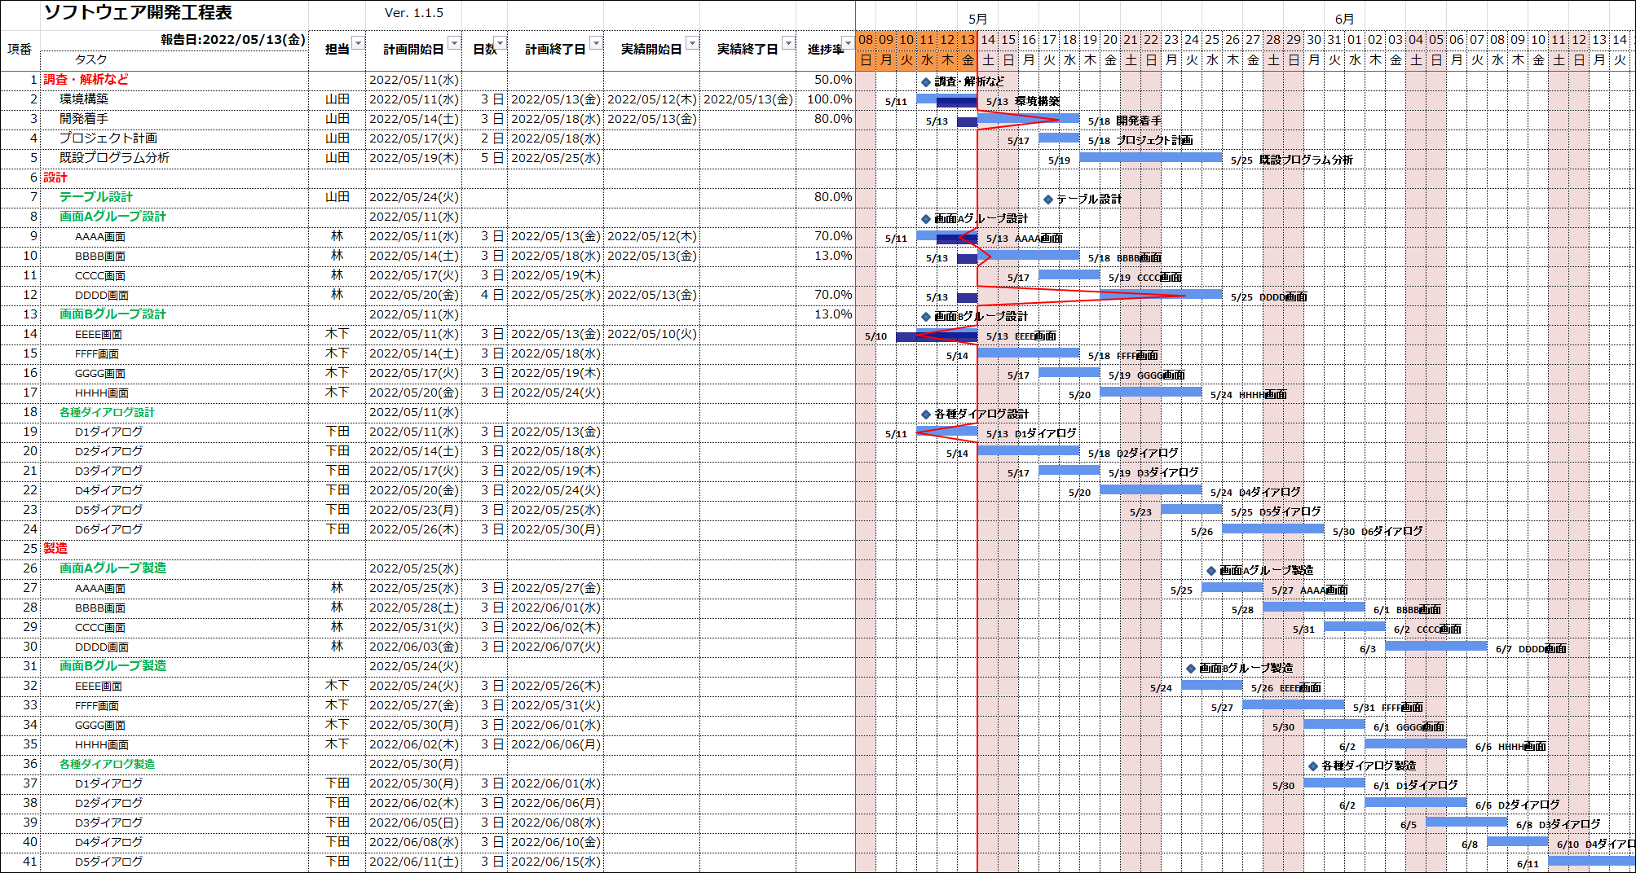The image size is (1636, 873).
Task: Open the 実績終了日 column filter dropdown
Action: pyautogui.click(x=788, y=43)
